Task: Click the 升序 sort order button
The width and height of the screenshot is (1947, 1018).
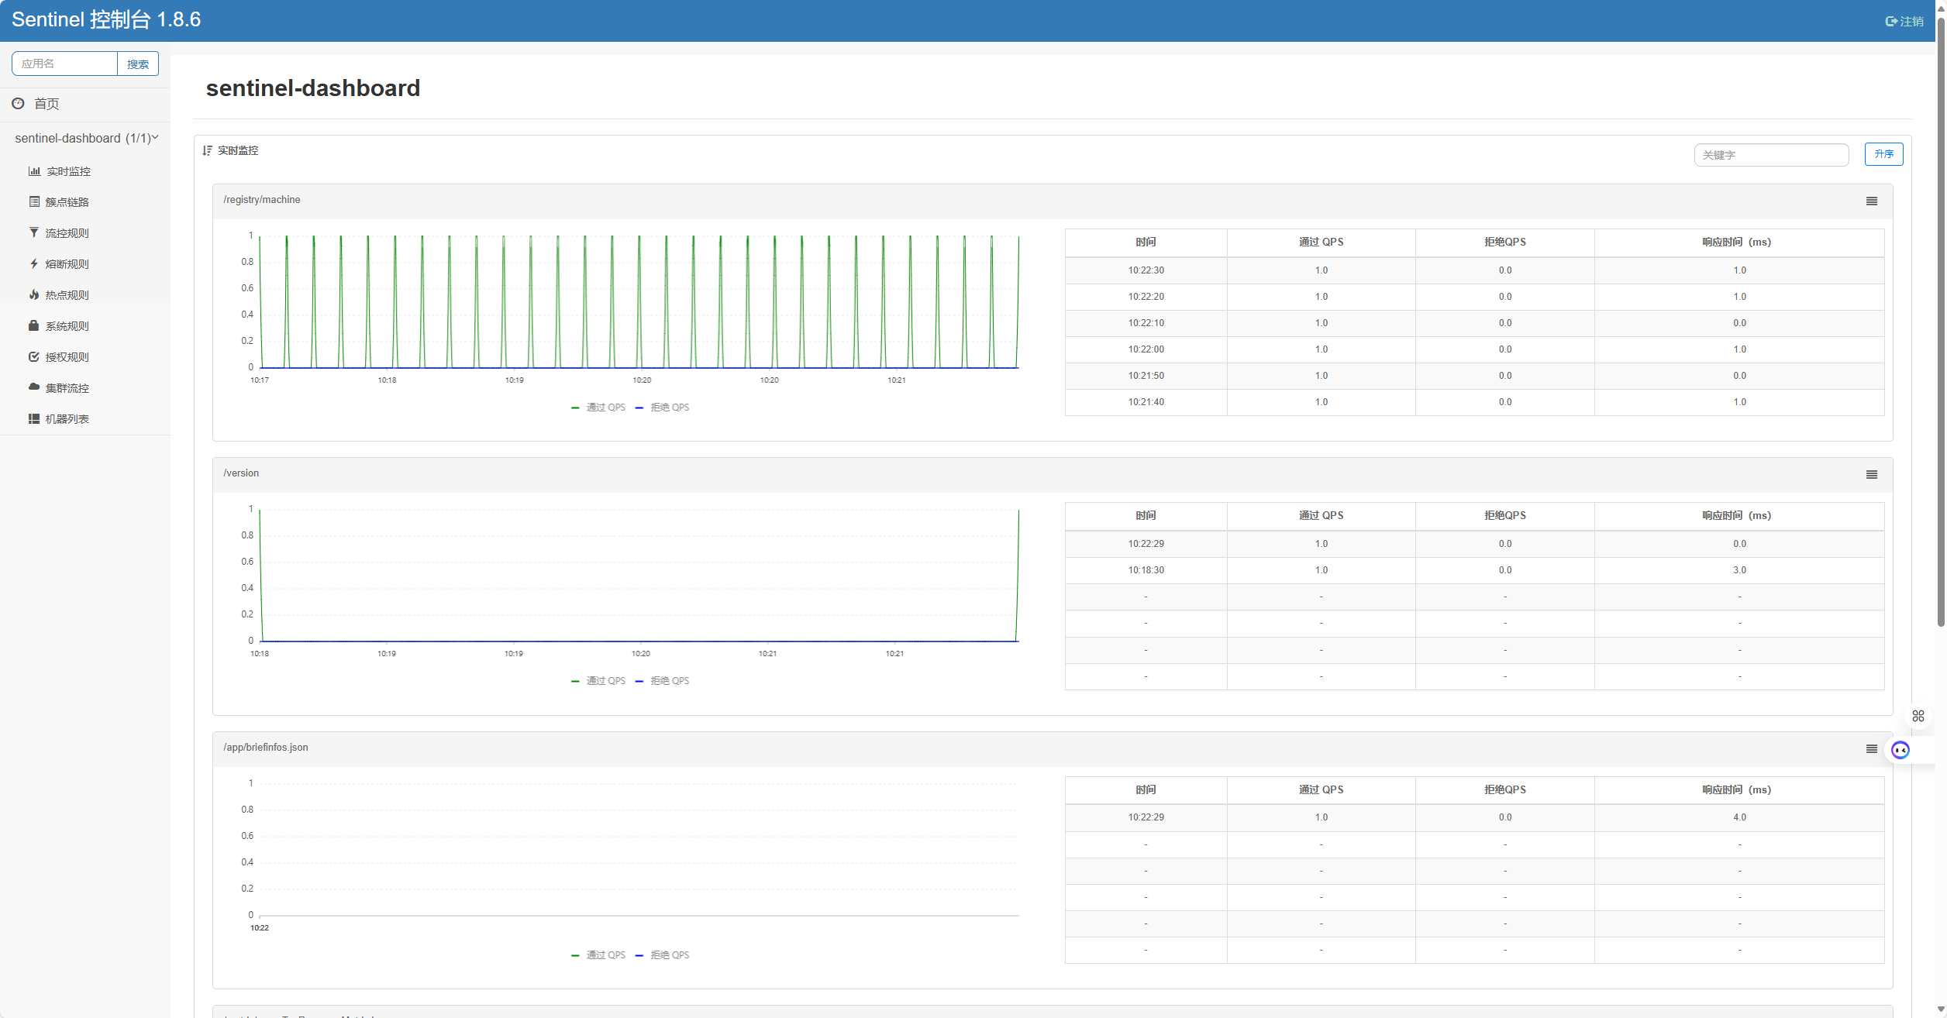Action: click(1883, 154)
